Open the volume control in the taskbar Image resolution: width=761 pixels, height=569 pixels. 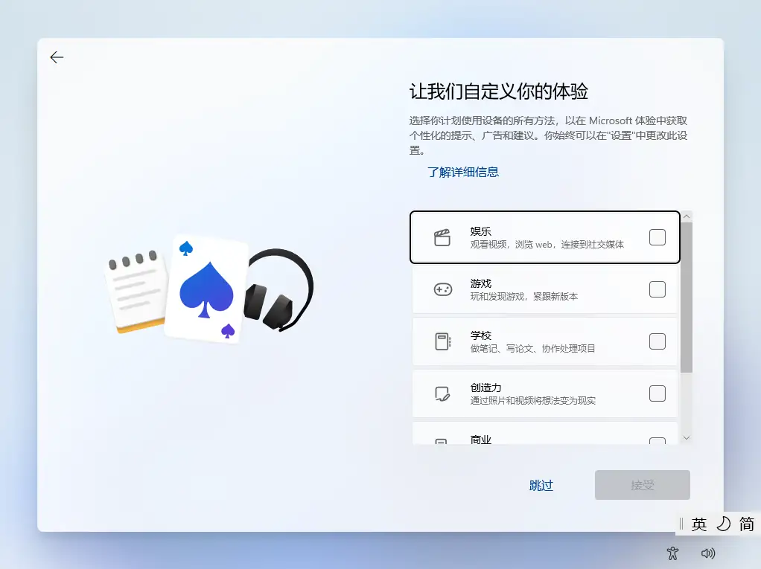pyautogui.click(x=708, y=553)
